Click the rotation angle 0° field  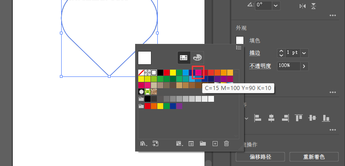[x=263, y=6]
